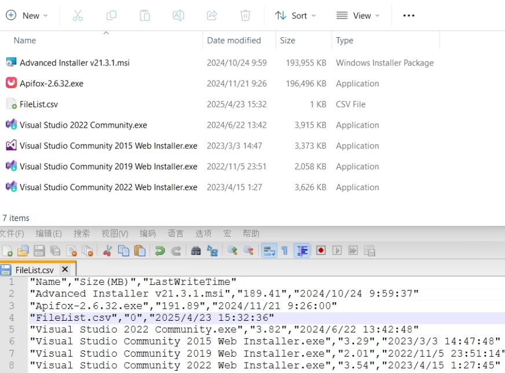
Task: Start macro recording with red dot button
Action: 321,251
